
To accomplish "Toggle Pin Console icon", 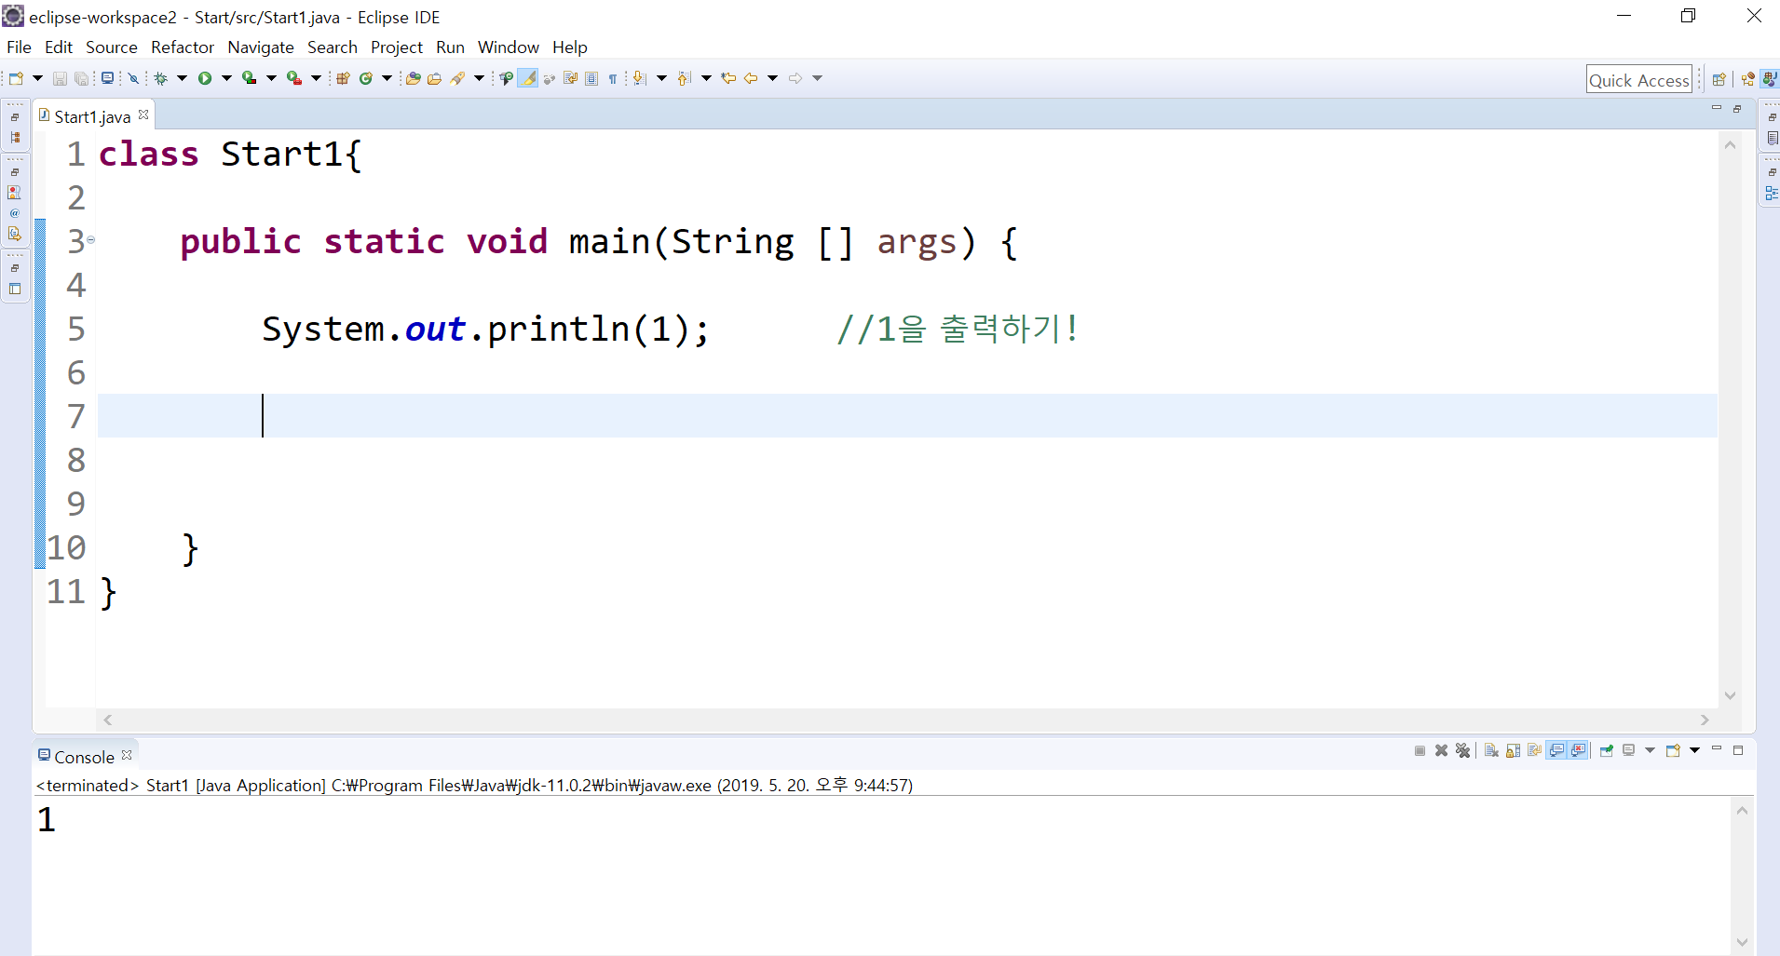I will coord(1607,751).
